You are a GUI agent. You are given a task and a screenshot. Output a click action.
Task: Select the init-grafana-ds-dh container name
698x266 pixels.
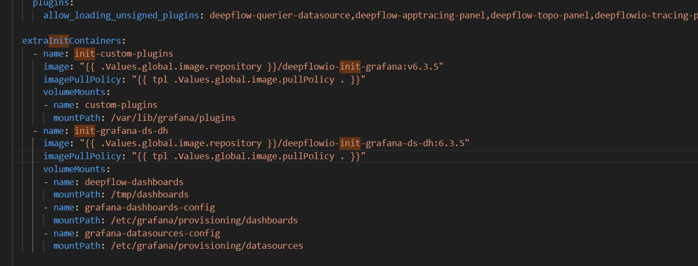[x=126, y=131]
